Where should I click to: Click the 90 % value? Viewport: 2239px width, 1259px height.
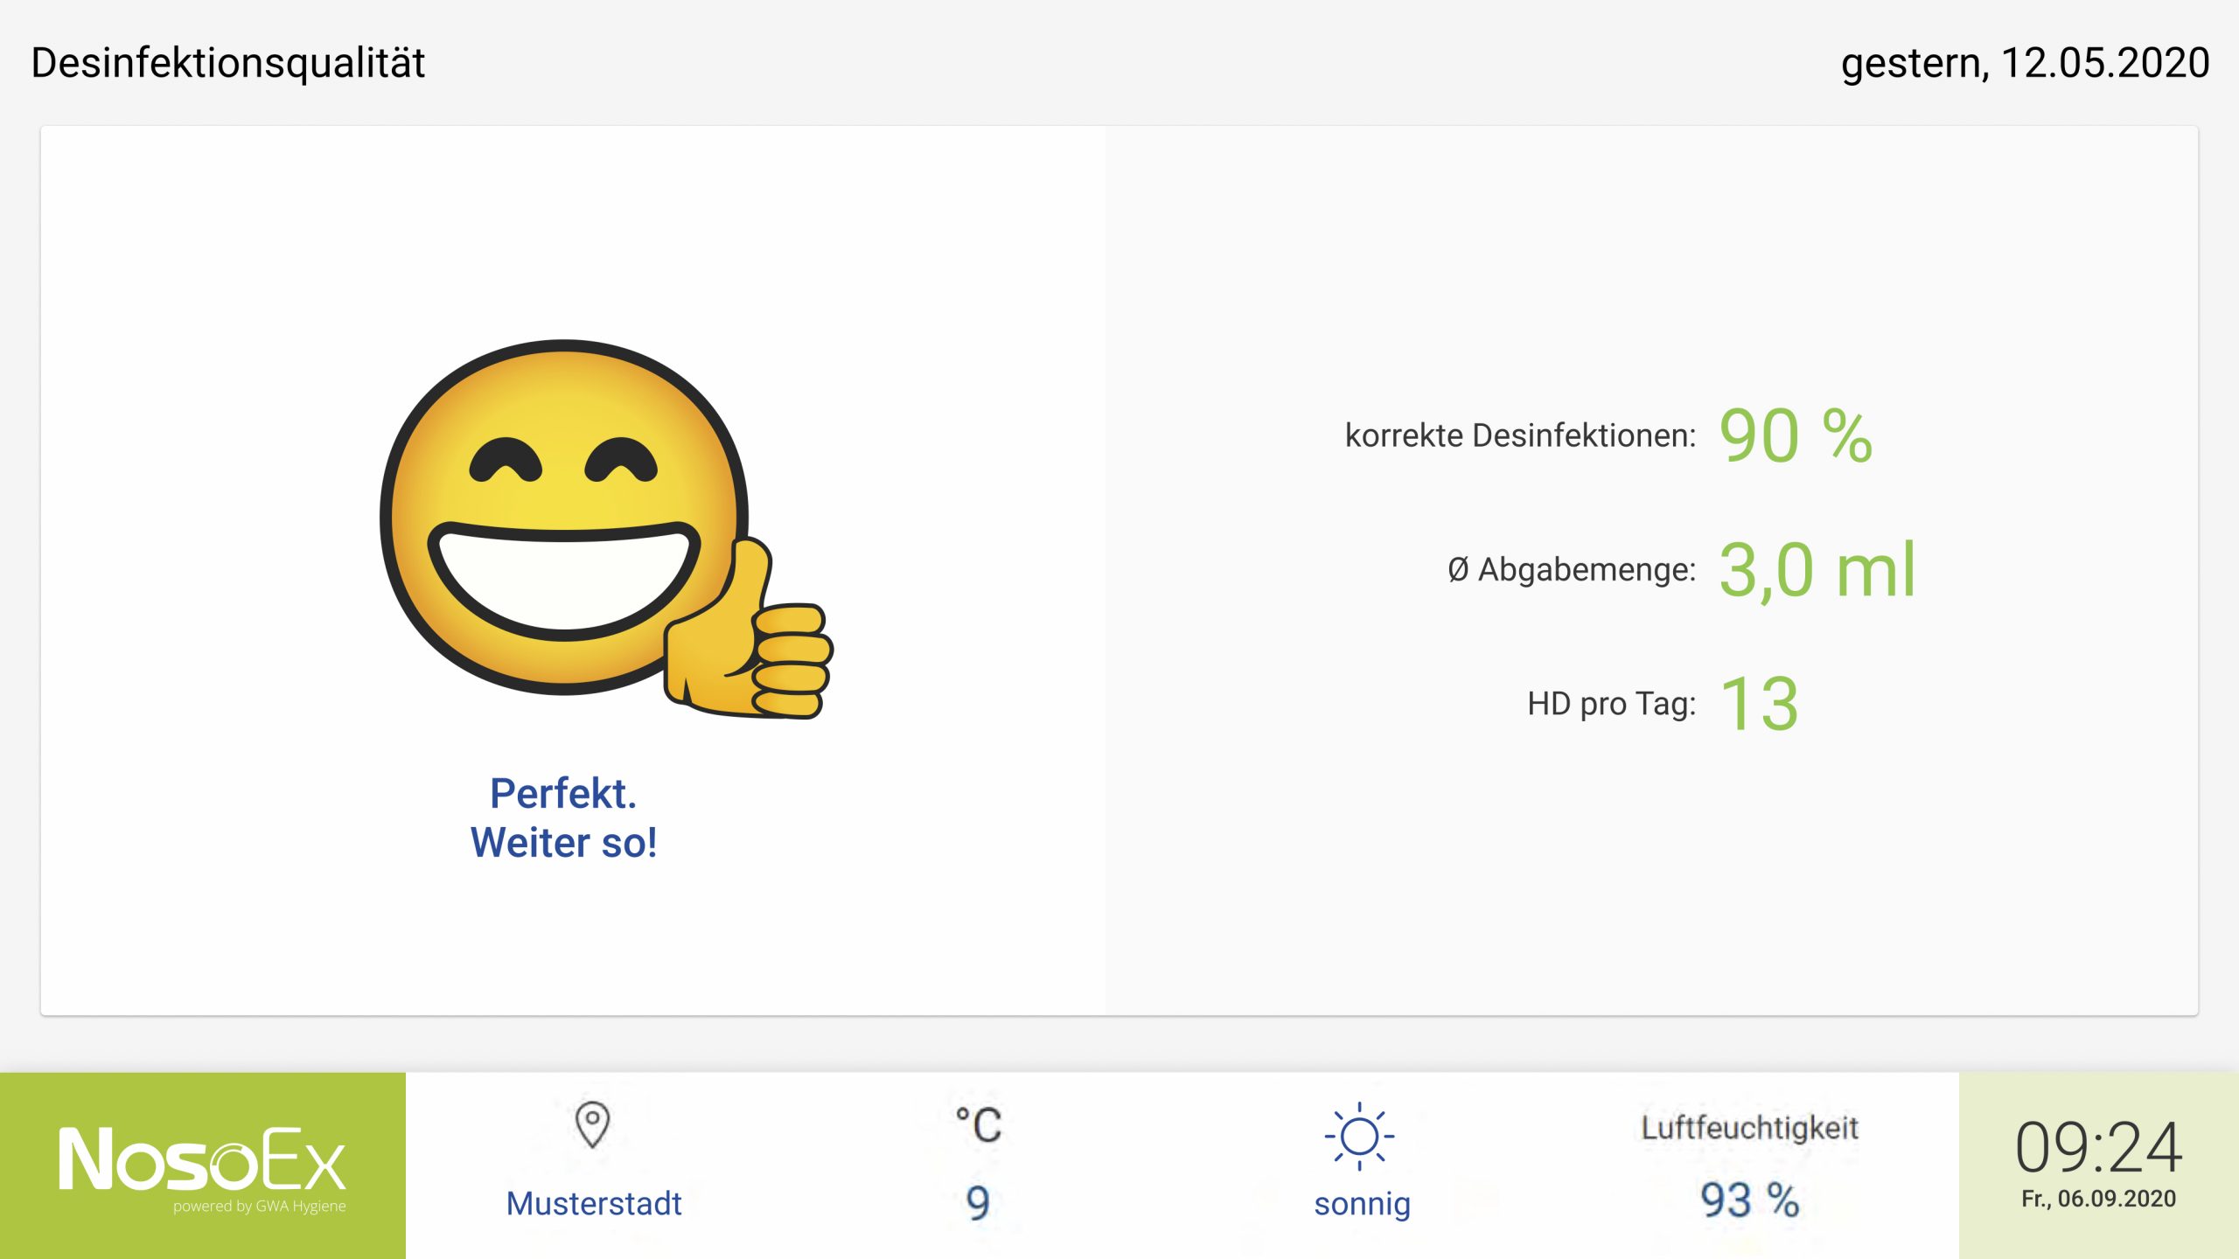pyautogui.click(x=1796, y=435)
